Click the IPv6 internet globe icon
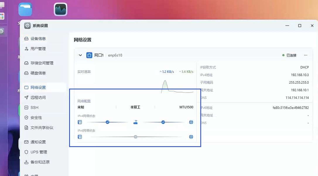Image resolution: width=318 pixels, height=176 pixels. click(191, 137)
